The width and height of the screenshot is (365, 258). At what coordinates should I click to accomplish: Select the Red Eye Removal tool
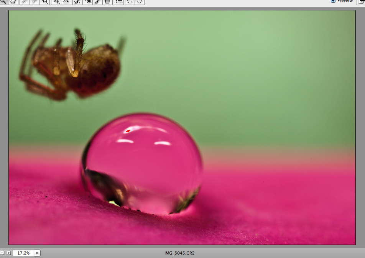88,2
